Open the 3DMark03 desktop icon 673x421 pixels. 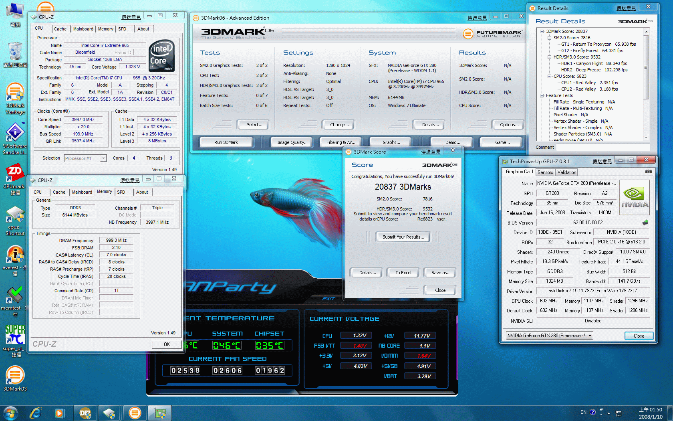tap(15, 378)
